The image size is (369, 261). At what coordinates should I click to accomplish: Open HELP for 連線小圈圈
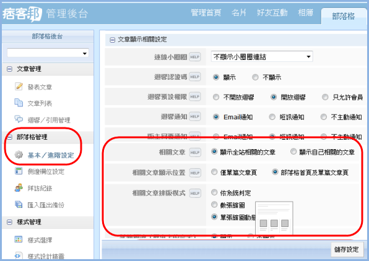[195, 57]
